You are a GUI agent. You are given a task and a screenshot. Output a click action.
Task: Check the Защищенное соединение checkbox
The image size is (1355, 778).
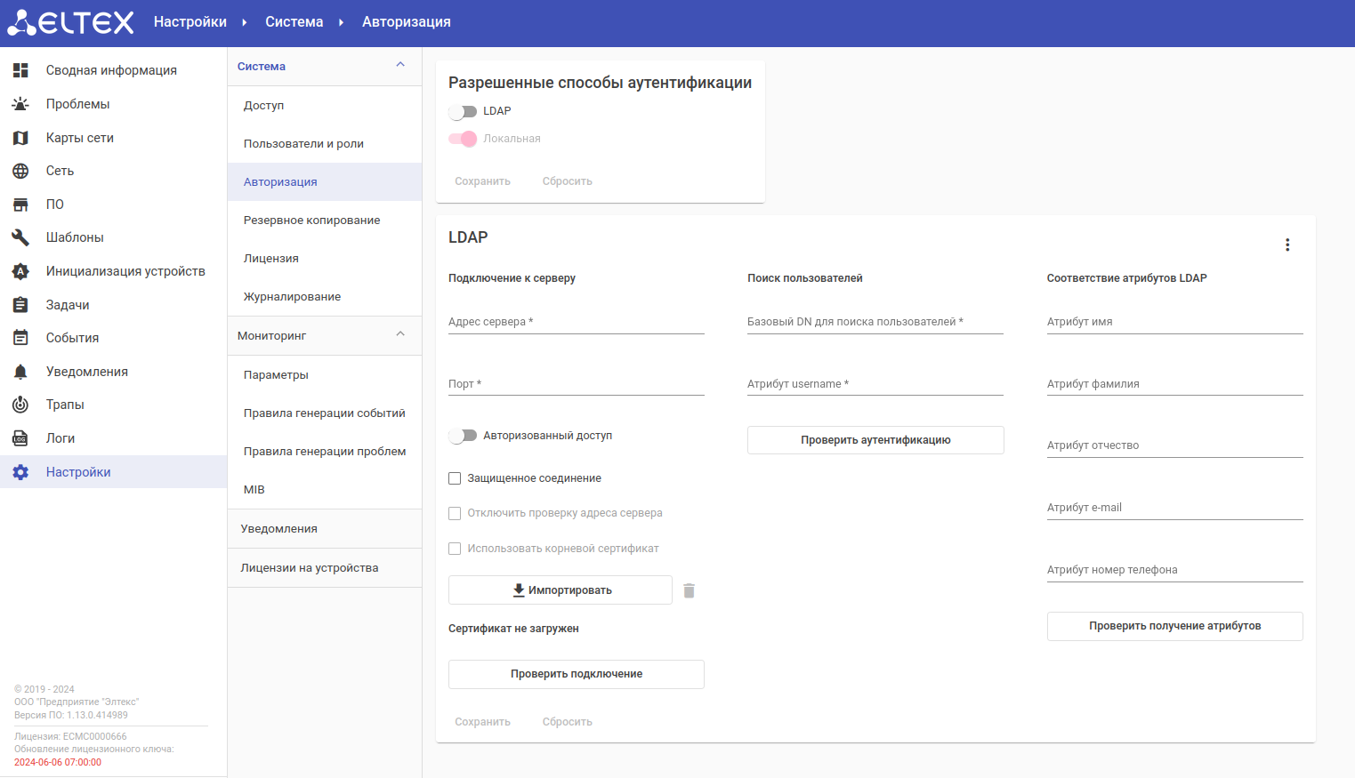coord(455,478)
